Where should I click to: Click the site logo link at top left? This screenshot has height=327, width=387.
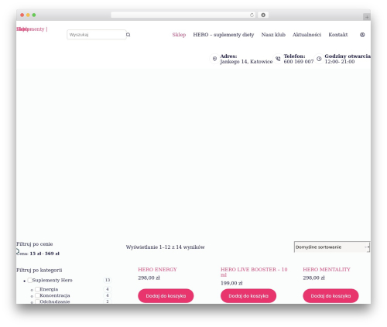(x=32, y=29)
